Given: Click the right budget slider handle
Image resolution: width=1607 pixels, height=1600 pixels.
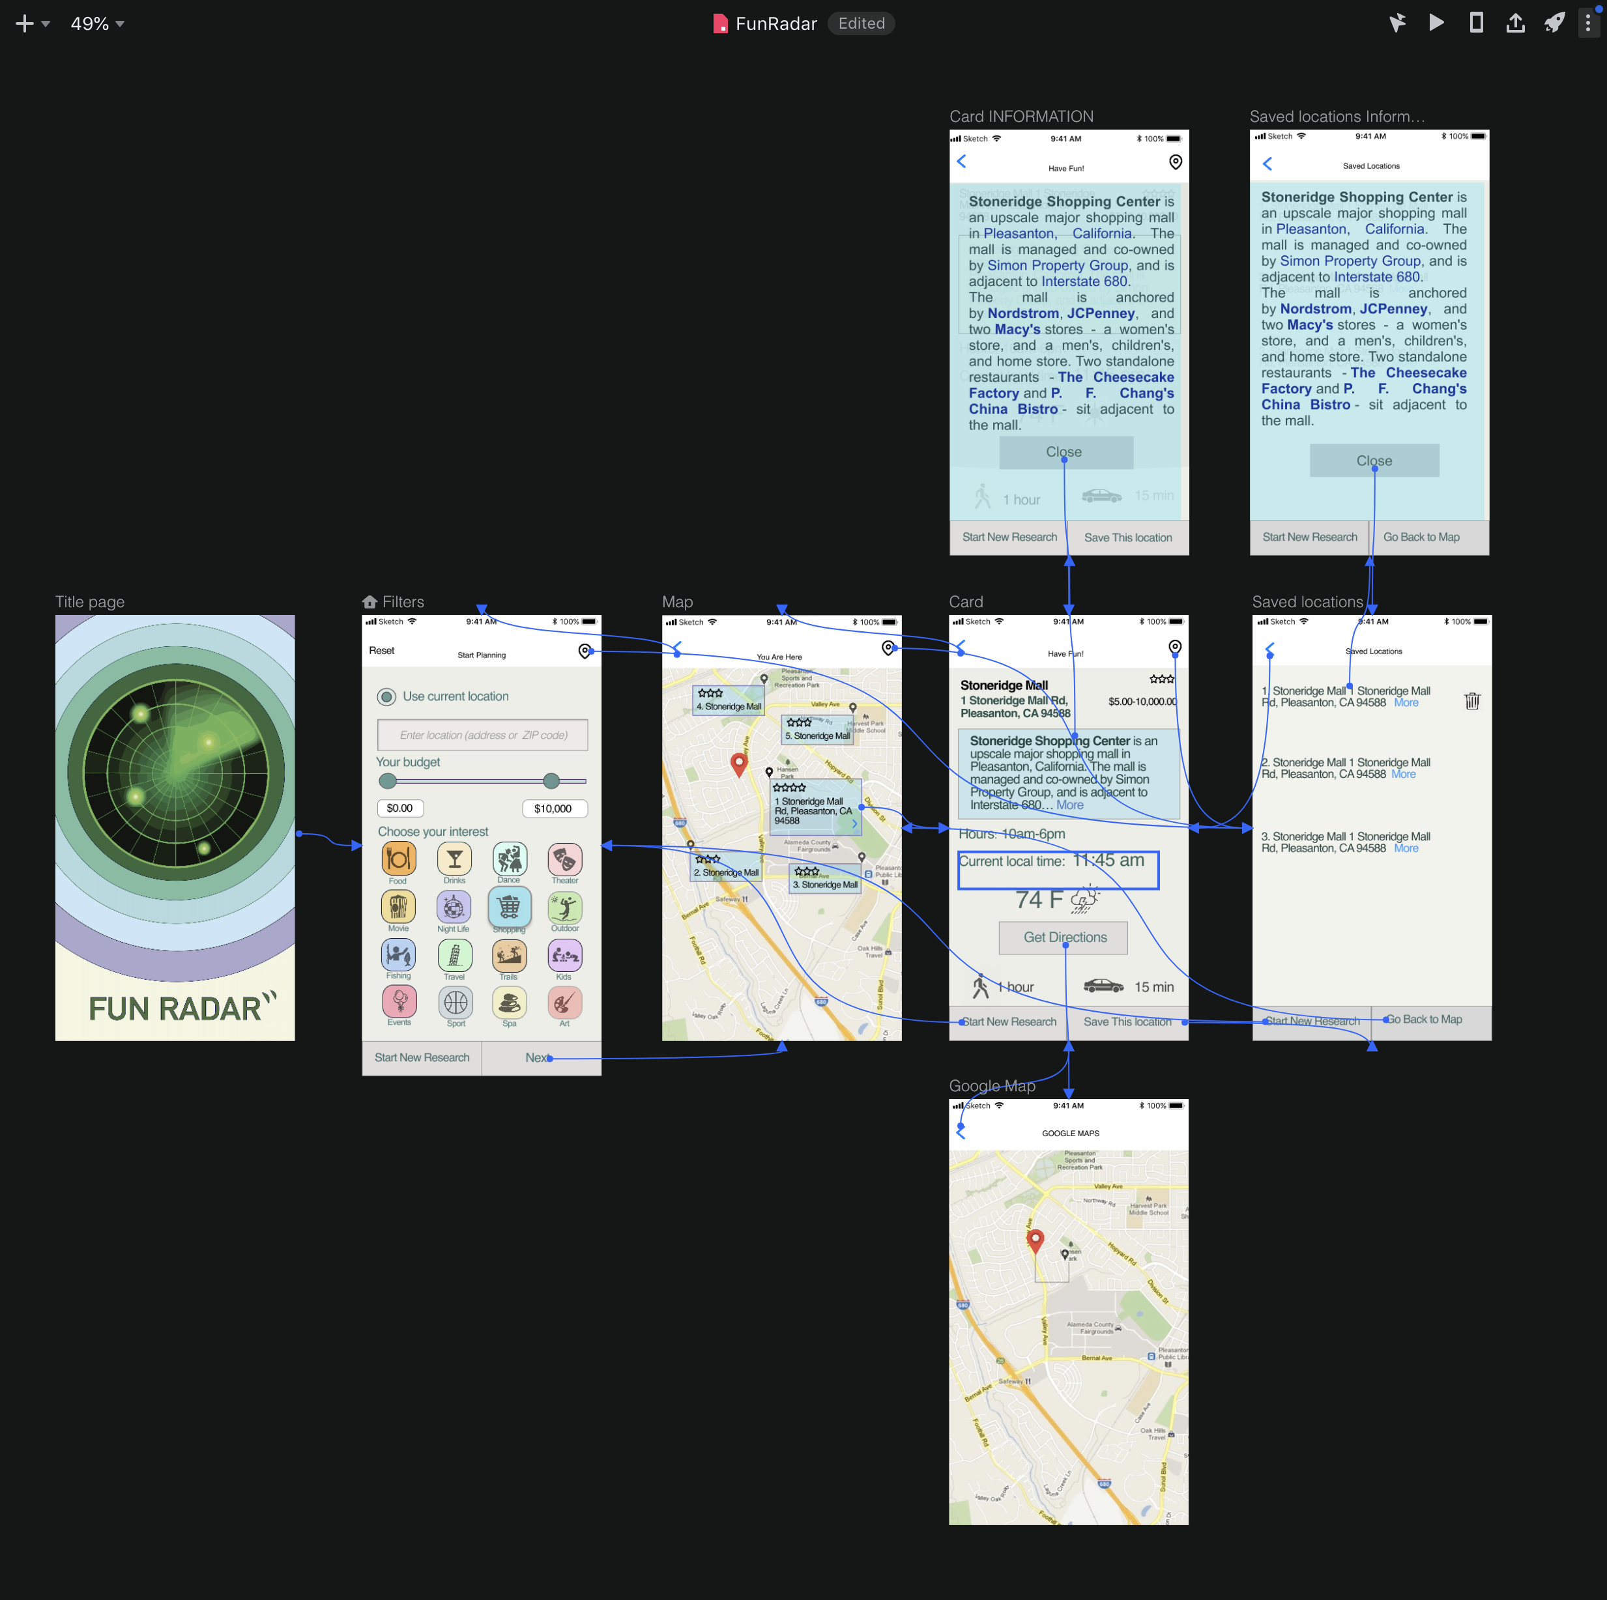Looking at the screenshot, I should tap(551, 781).
